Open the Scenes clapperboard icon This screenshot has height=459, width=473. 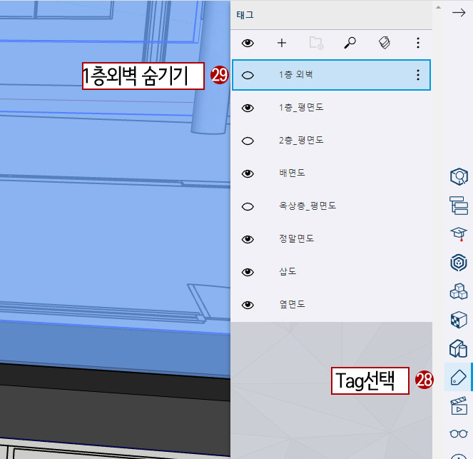459,406
